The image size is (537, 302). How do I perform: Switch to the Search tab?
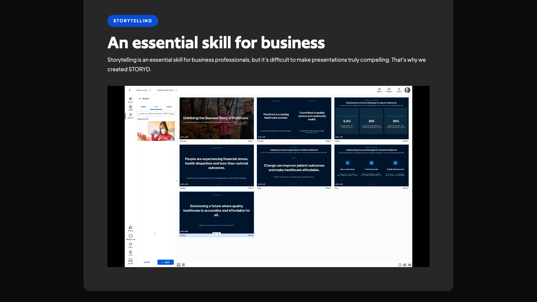(x=143, y=107)
